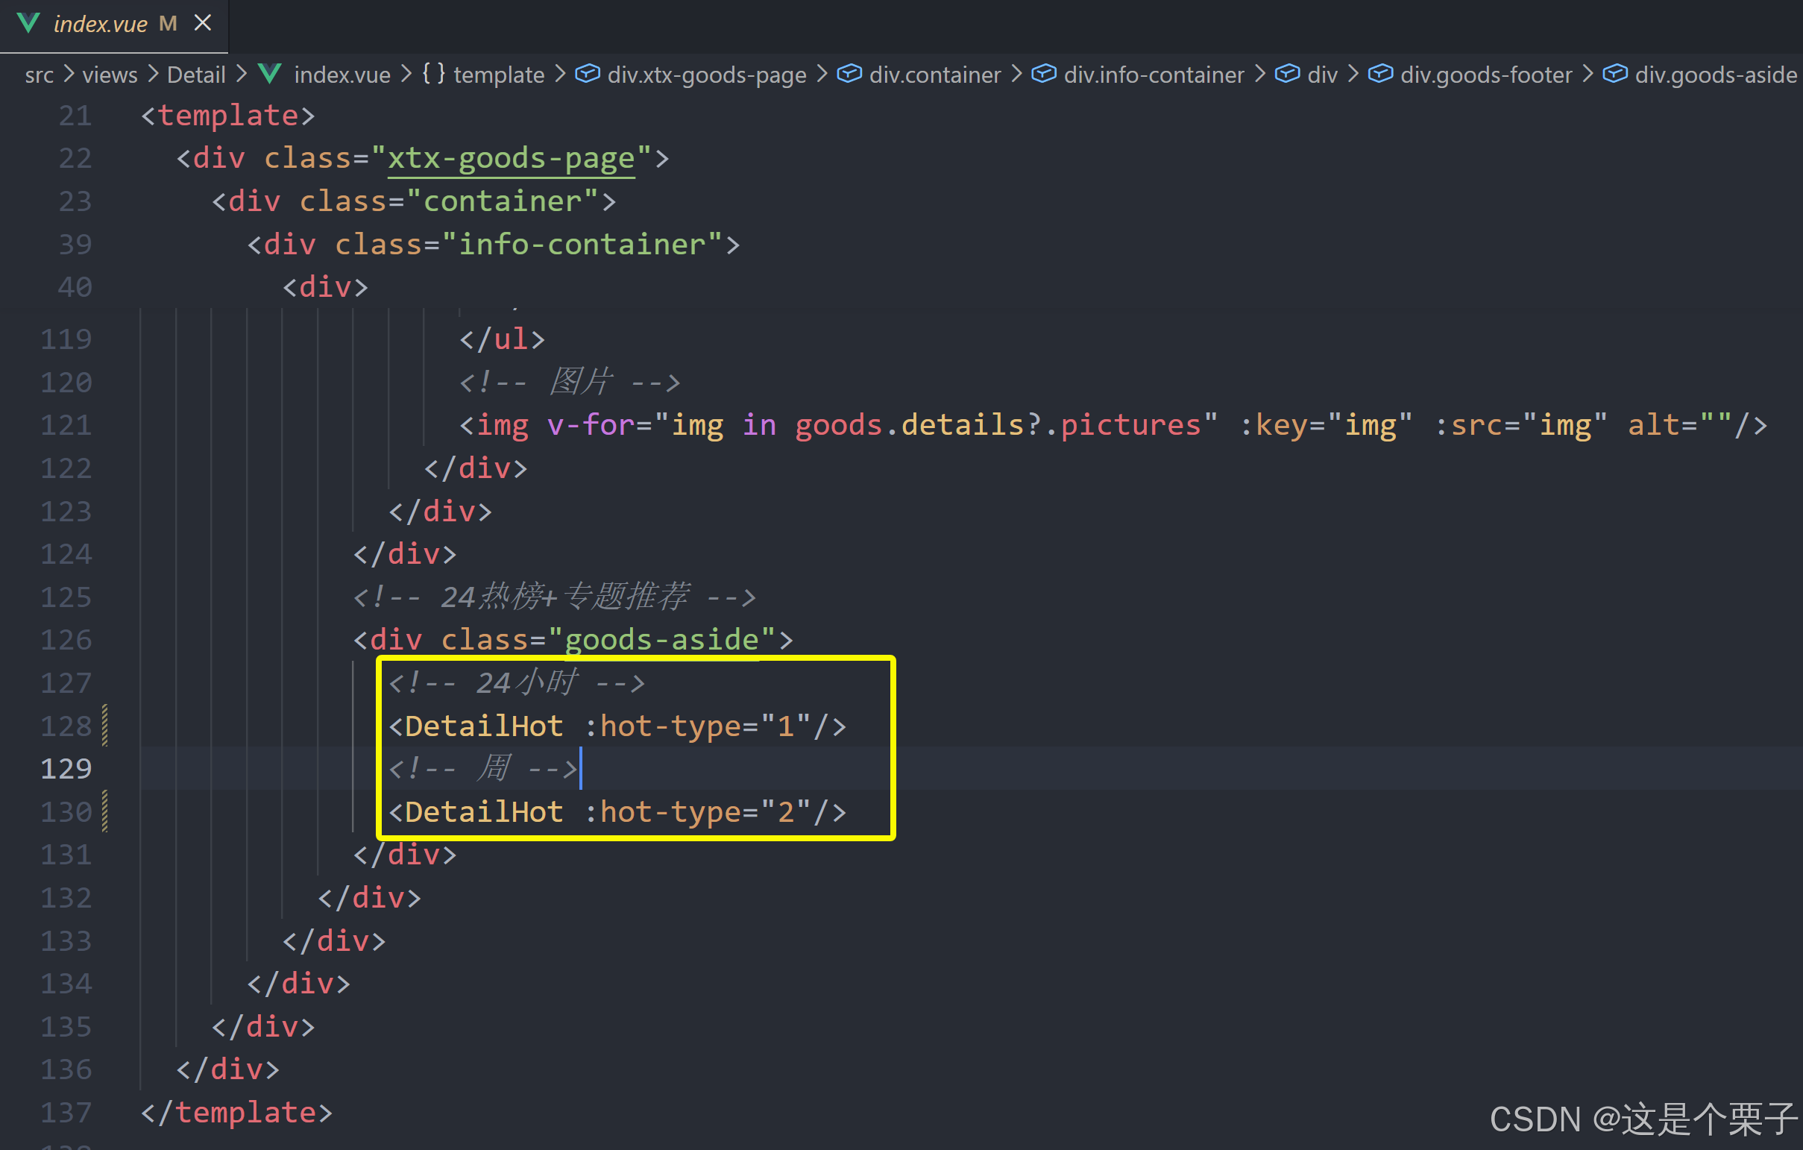This screenshot has height=1150, width=1803.
Task: Open the src breadcrumb segment
Action: (39, 75)
